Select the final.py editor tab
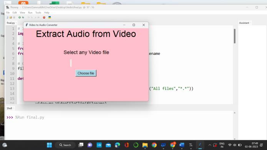 11,23
